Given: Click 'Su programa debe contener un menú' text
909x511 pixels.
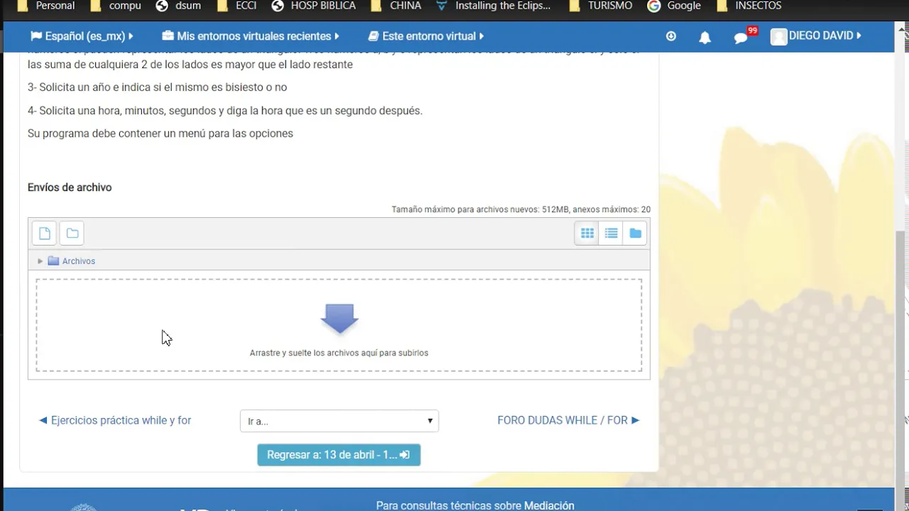Looking at the screenshot, I should click(x=160, y=133).
